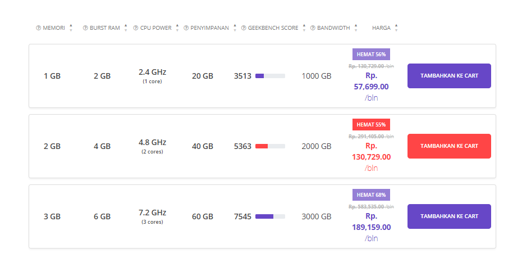
Task: Click the 3000 GB bandwidth value
Action: [317, 217]
